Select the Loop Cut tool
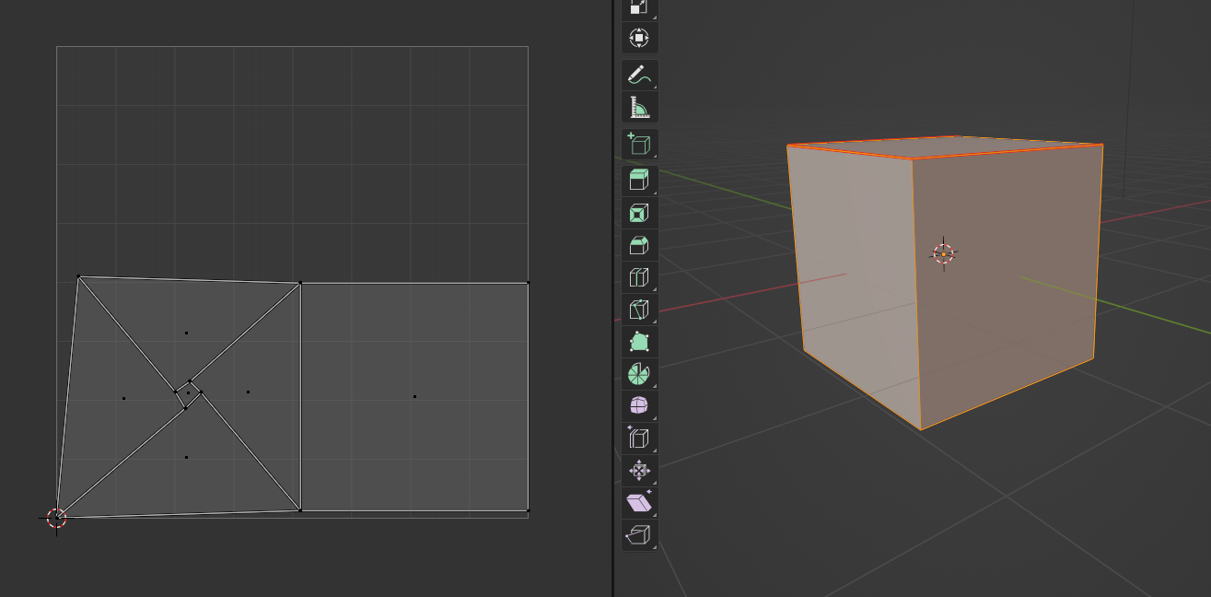Viewport: 1211px width, 597px height. [639, 277]
